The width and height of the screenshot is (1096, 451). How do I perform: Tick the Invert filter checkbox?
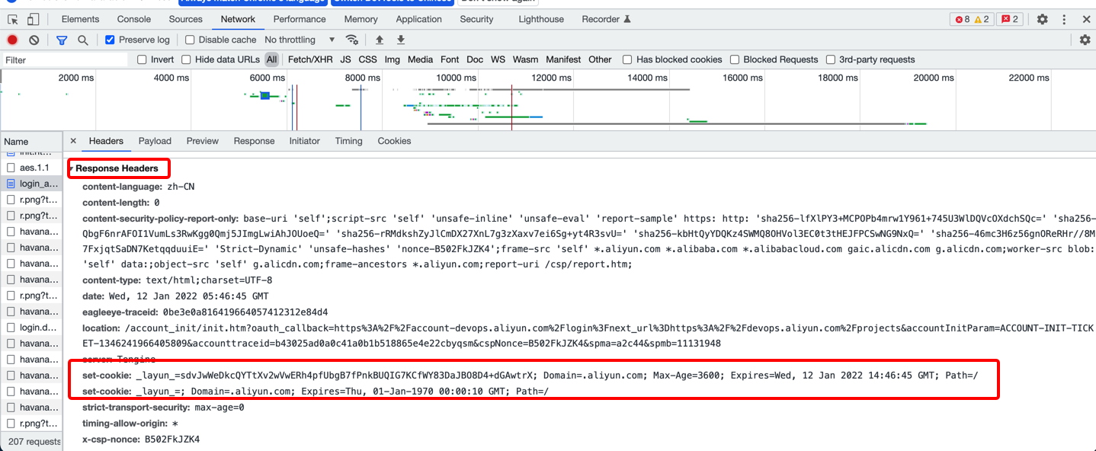142,59
